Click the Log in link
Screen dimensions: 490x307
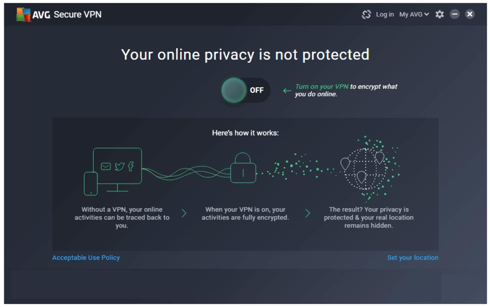pyautogui.click(x=385, y=14)
